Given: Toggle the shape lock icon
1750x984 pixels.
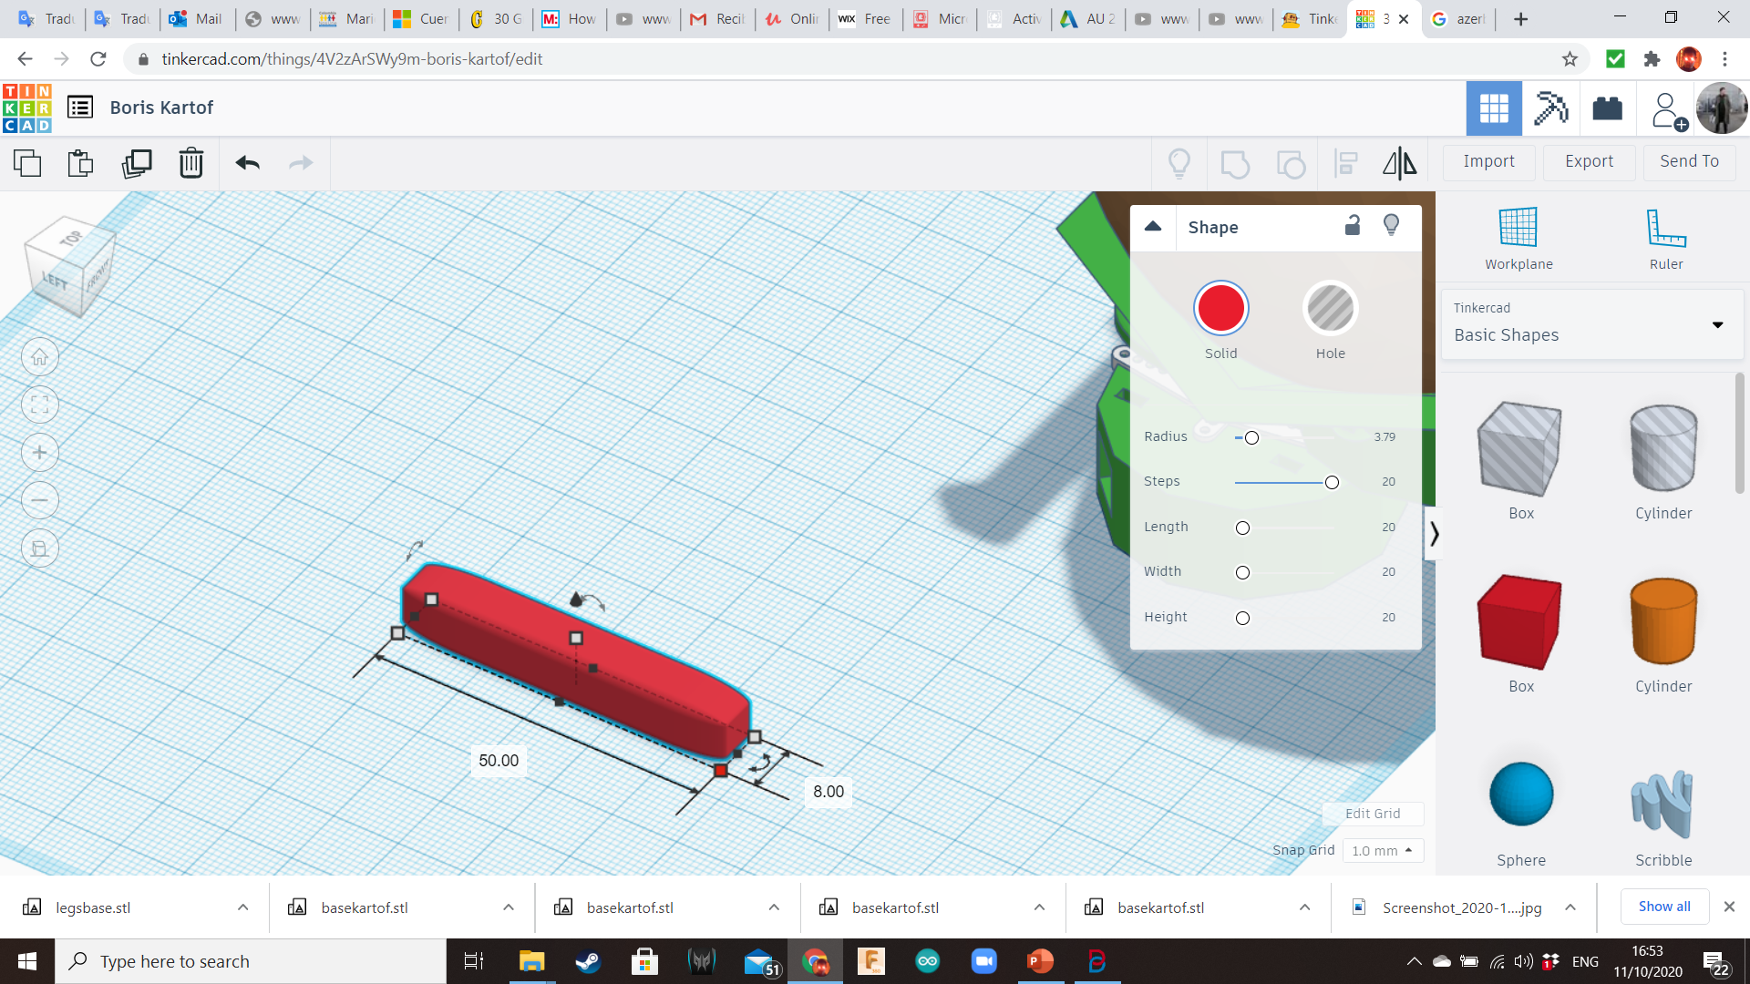Looking at the screenshot, I should point(1353,225).
